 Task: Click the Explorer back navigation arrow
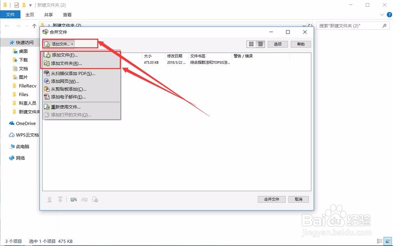point(7,26)
